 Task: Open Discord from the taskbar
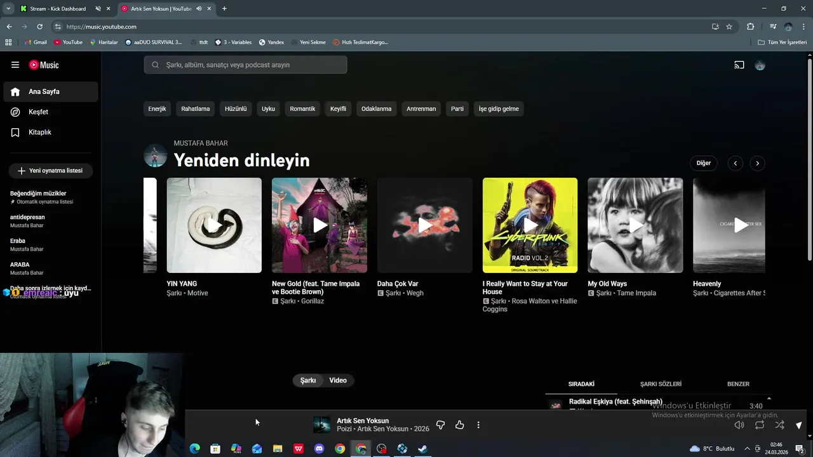319,449
